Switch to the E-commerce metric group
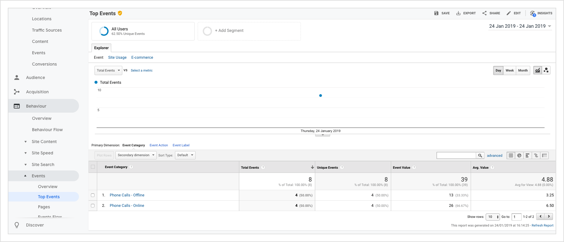Image resolution: width=564 pixels, height=242 pixels. [142, 58]
